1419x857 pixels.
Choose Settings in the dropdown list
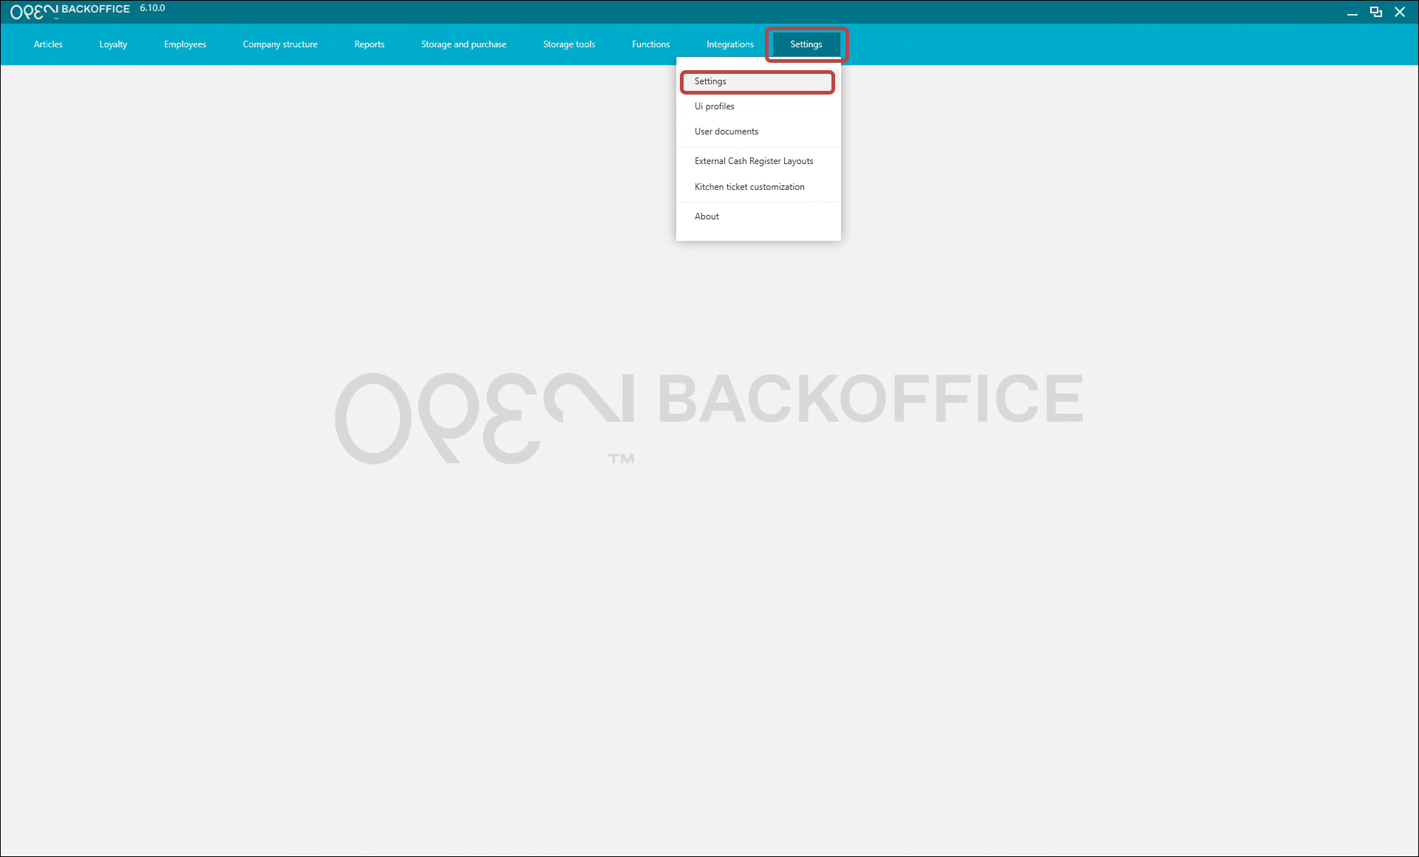758,81
